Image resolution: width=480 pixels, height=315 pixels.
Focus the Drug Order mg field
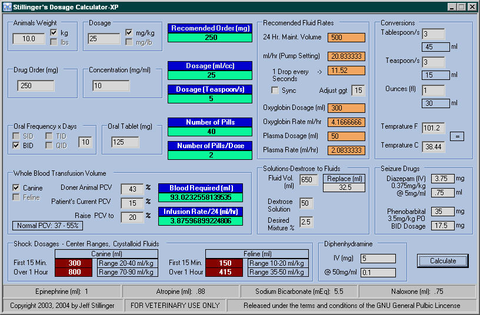point(36,86)
